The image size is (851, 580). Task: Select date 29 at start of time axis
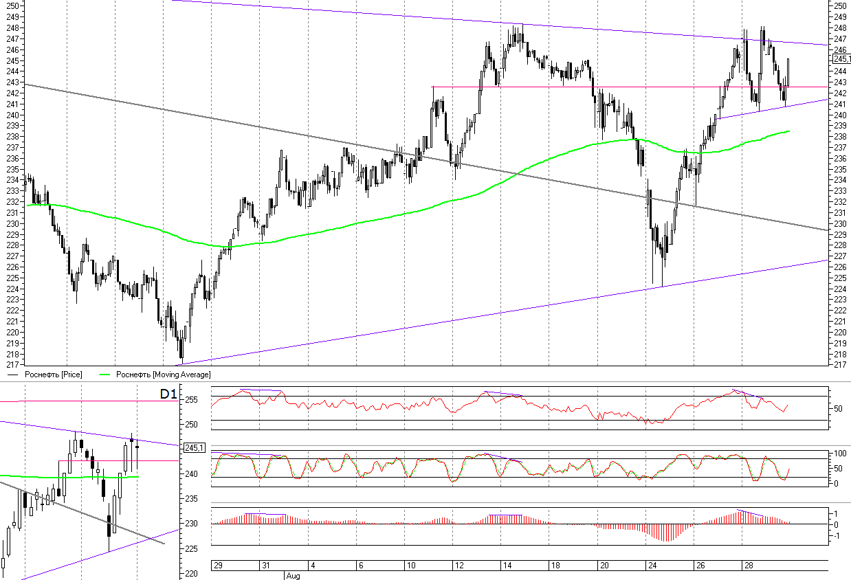(218, 566)
